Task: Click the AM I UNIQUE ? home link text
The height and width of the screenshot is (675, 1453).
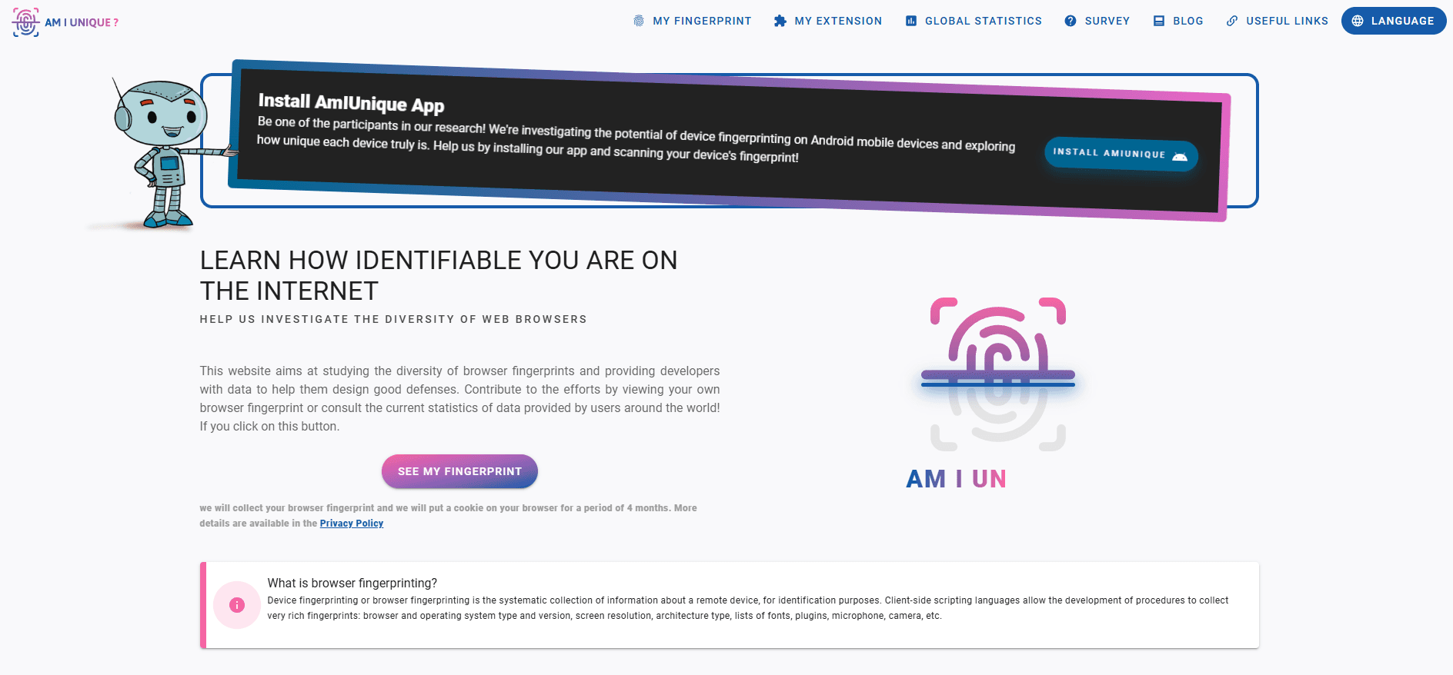Action: 82,22
